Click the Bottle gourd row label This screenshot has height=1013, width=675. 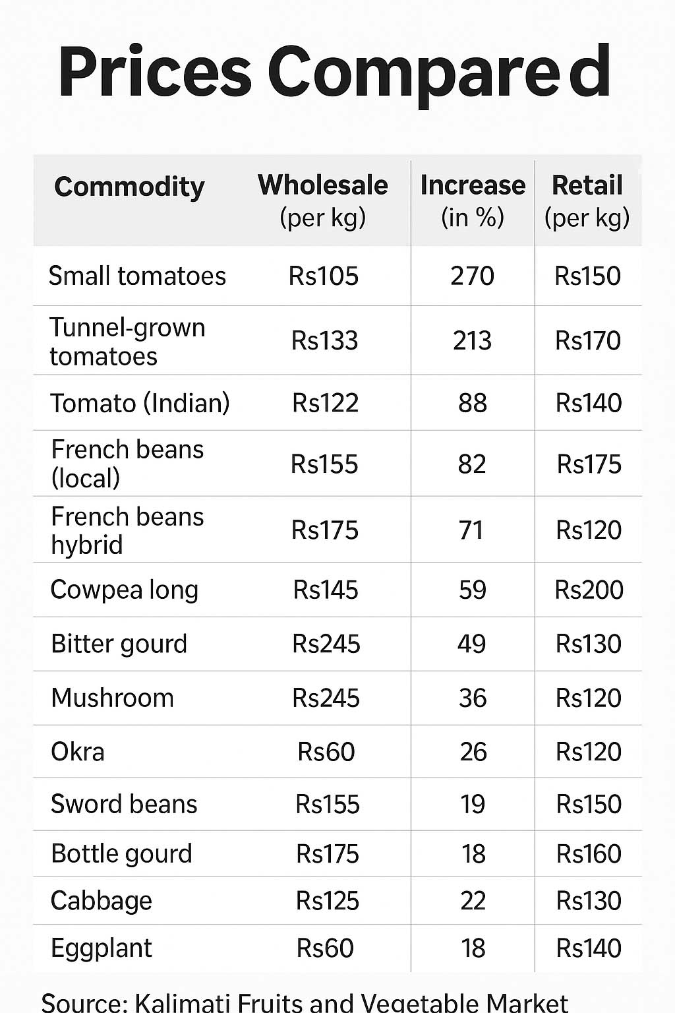coord(122,854)
